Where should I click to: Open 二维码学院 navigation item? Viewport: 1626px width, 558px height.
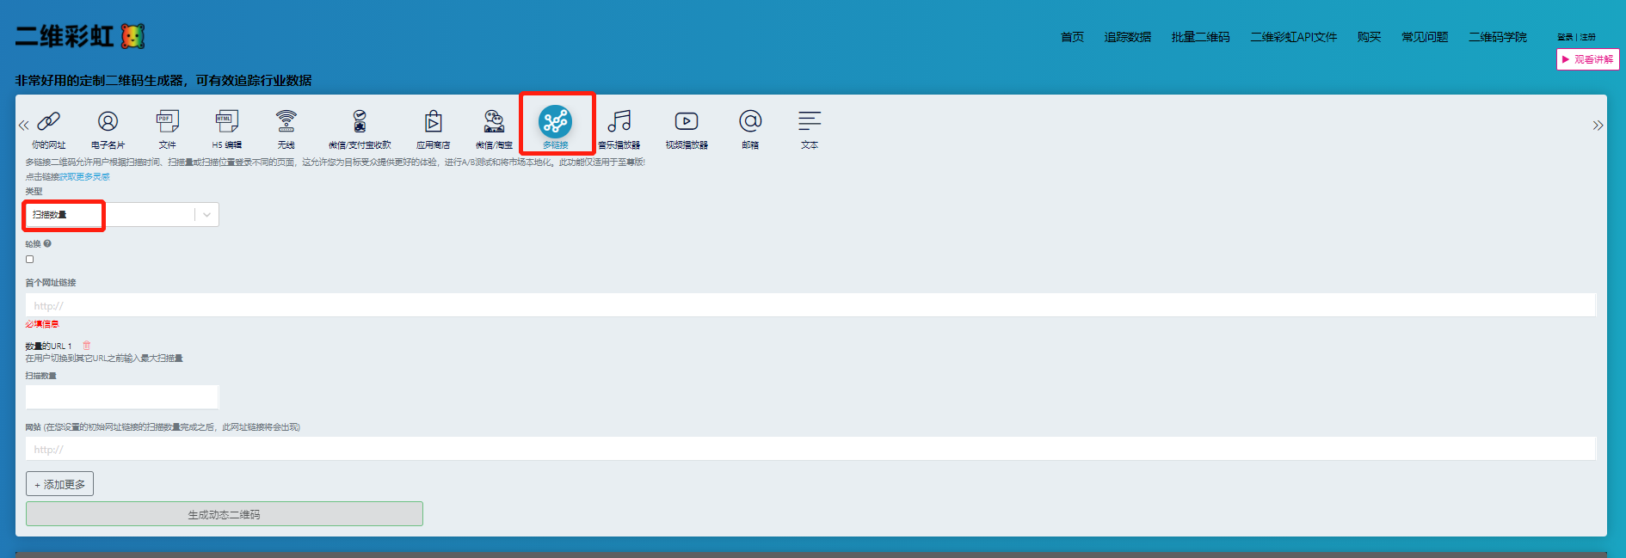(1498, 37)
